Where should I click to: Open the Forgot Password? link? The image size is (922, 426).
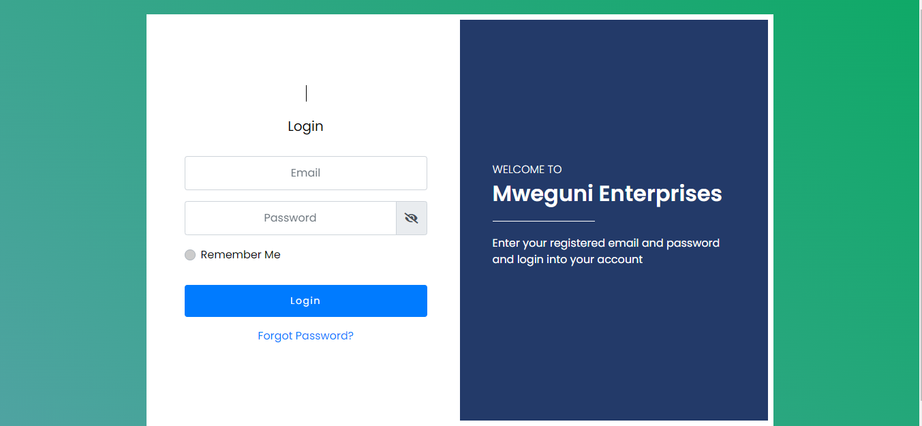[x=305, y=336]
